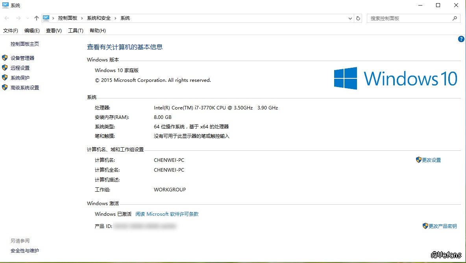Screen dimensions: 466x263
Task: Focus the 搜索控制面板 search box
Action: pos(413,19)
